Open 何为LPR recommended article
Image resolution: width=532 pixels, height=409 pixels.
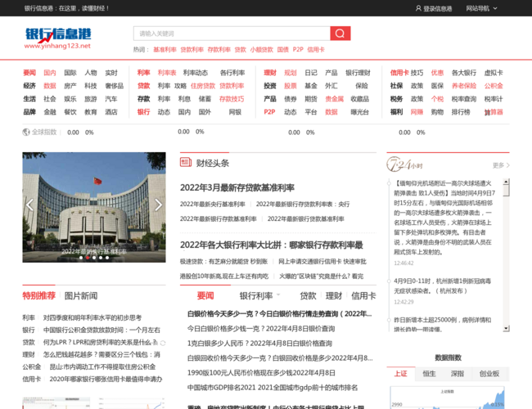coord(100,342)
